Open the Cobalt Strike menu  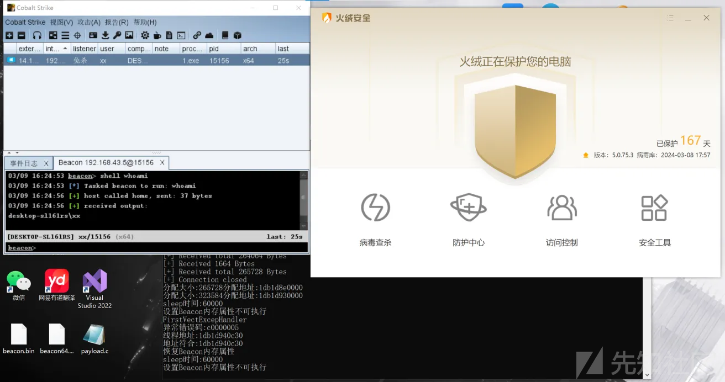point(25,22)
